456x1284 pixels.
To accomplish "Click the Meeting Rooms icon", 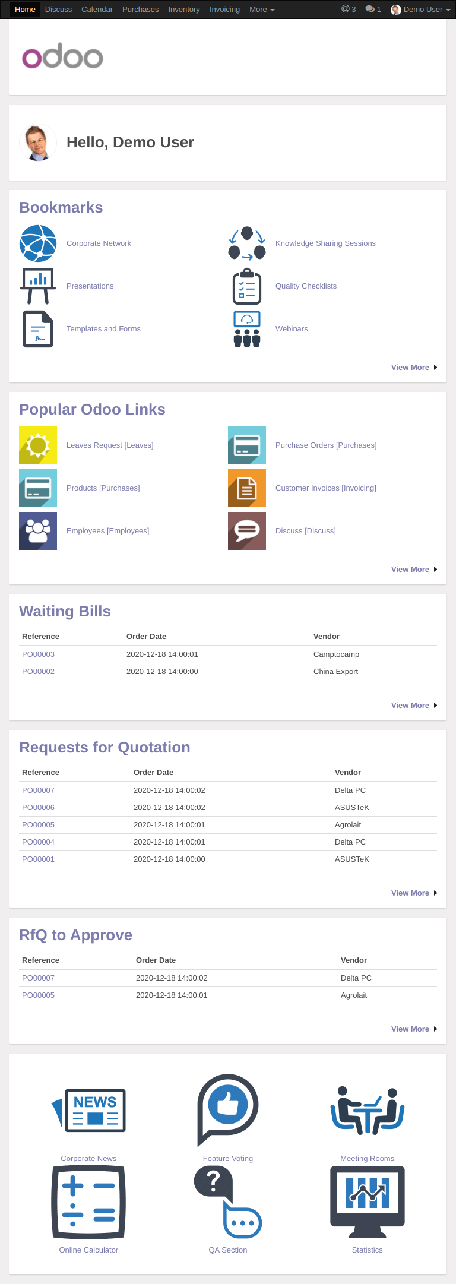I will point(368,1110).
